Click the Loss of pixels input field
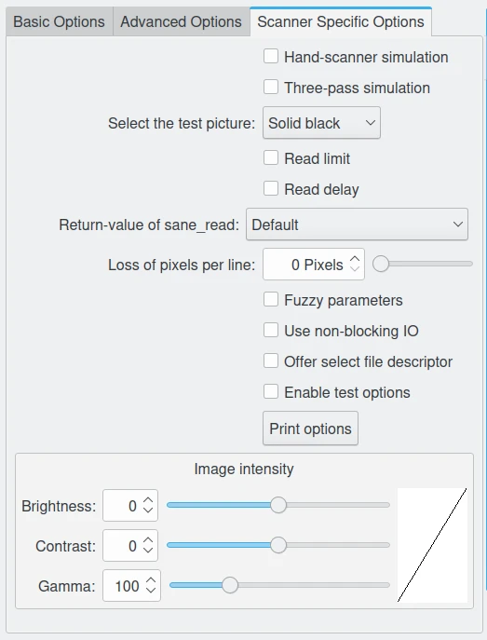Screen dimensions: 487x640 (314, 265)
